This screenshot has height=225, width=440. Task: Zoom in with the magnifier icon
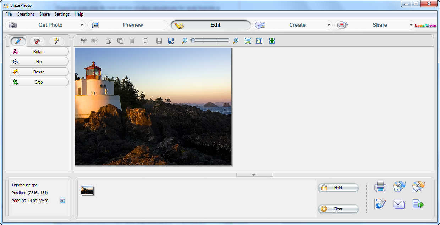tap(235, 41)
